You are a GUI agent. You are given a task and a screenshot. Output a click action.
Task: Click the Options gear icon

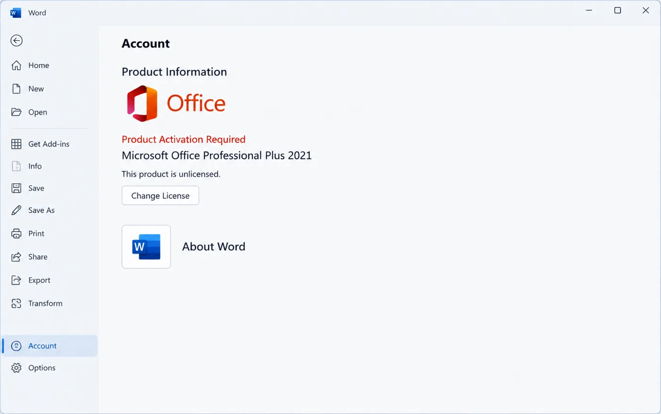pyautogui.click(x=17, y=368)
